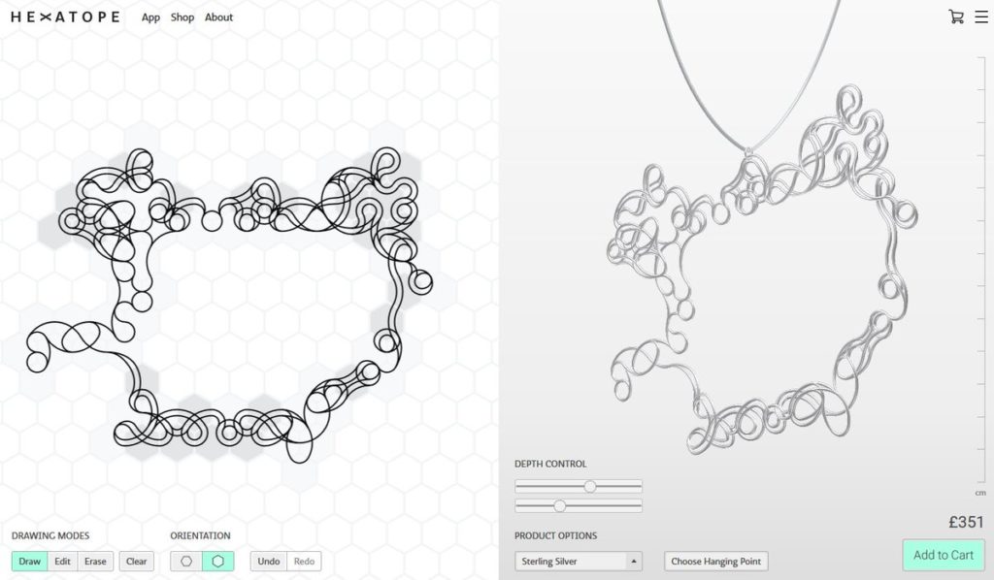Switch to Draw mode
The height and width of the screenshot is (580, 994).
click(x=29, y=561)
